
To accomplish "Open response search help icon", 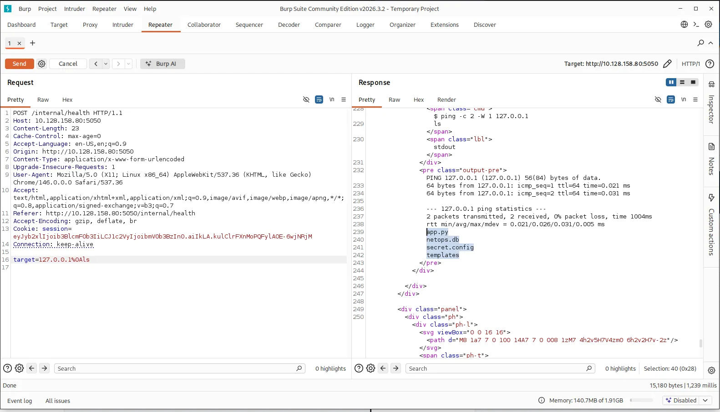I will coord(359,368).
